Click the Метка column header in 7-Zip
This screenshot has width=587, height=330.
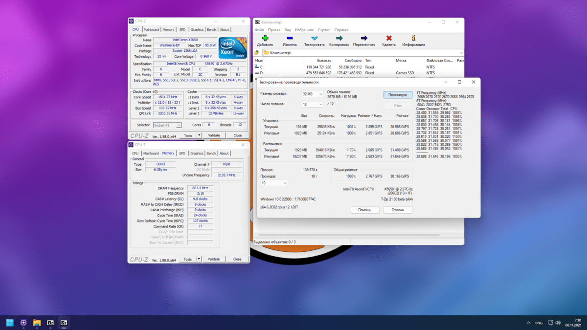[x=409, y=61]
